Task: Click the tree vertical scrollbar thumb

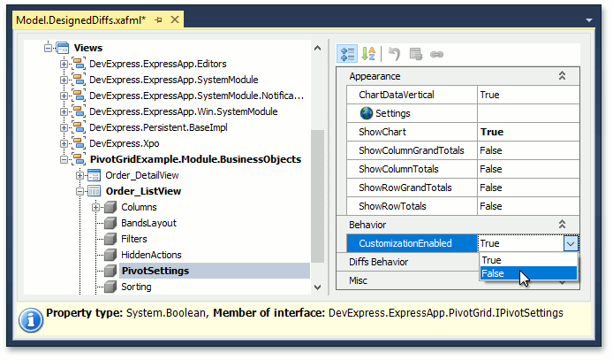Action: [317, 196]
